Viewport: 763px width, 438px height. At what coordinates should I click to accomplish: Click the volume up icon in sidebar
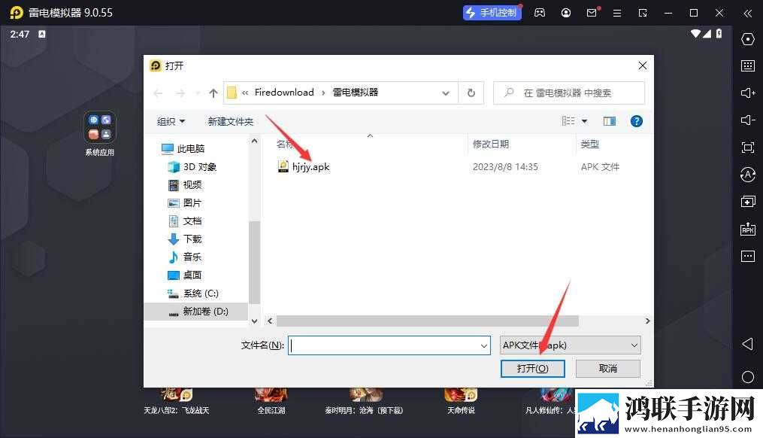[747, 93]
